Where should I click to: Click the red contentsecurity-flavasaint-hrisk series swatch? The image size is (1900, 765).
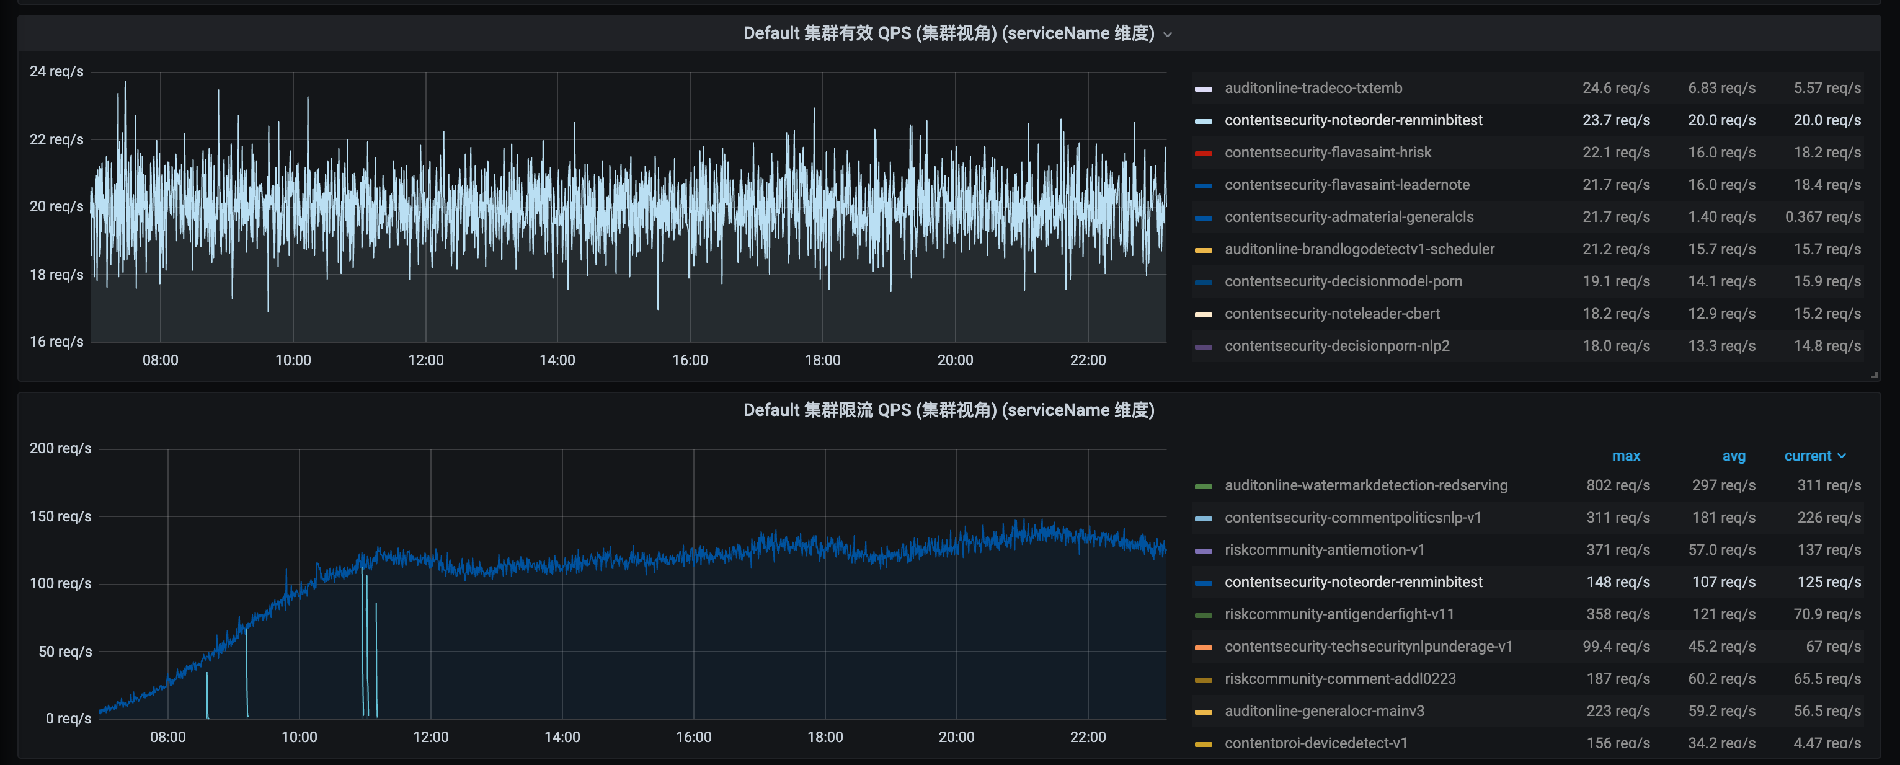[1203, 154]
